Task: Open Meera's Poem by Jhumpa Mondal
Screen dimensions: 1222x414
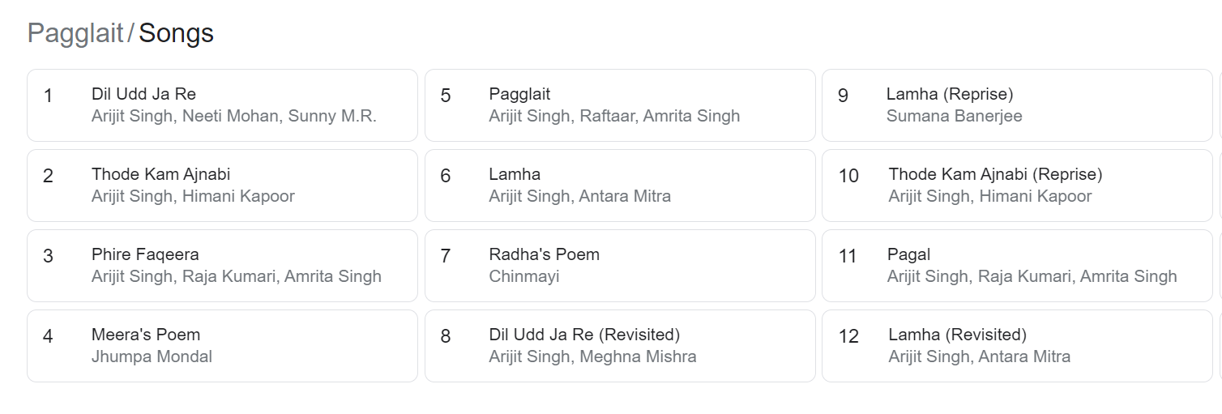Action: (x=222, y=346)
